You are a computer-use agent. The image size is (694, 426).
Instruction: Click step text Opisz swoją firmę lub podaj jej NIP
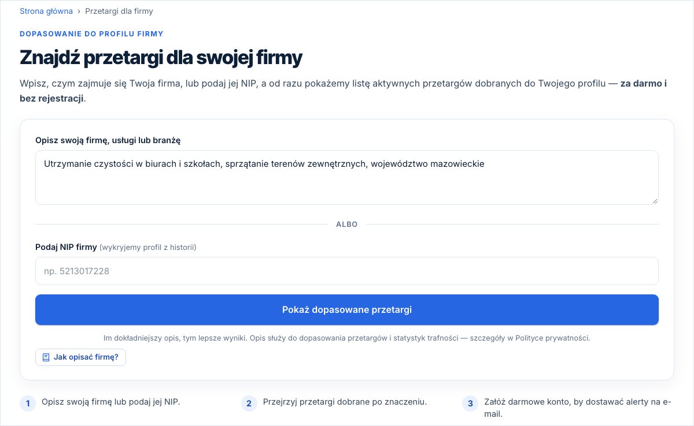click(110, 402)
